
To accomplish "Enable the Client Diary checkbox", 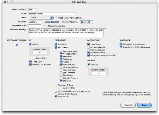I will click(34, 58).
